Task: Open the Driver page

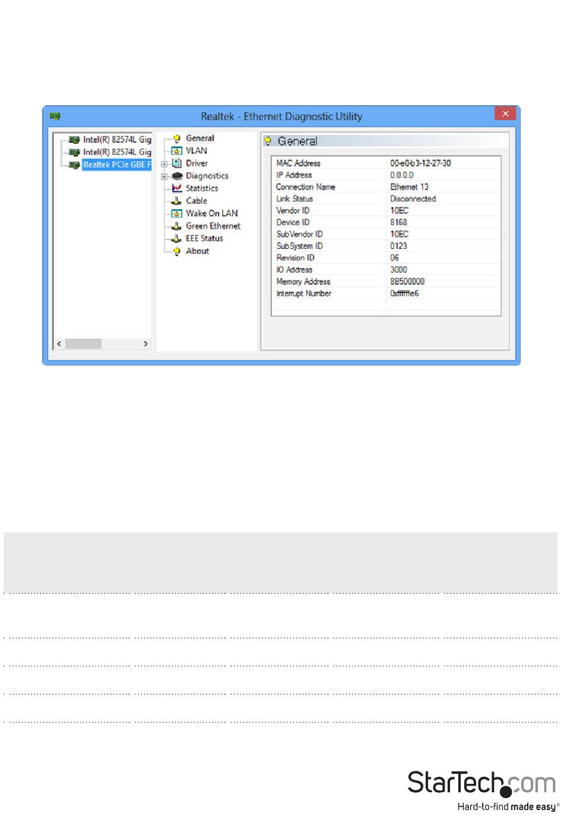Action: [197, 163]
